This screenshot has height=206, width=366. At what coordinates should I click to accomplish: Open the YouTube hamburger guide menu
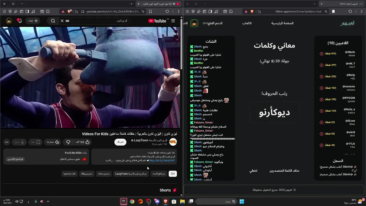click(173, 21)
